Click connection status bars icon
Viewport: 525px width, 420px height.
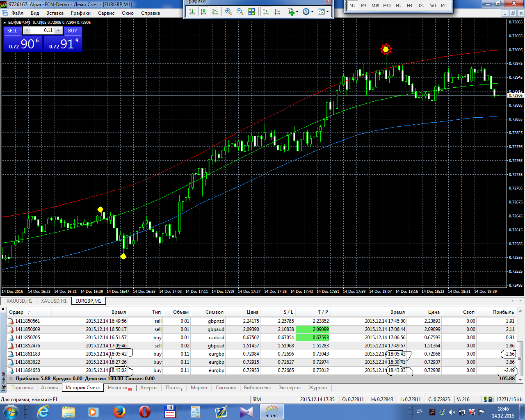(488, 399)
